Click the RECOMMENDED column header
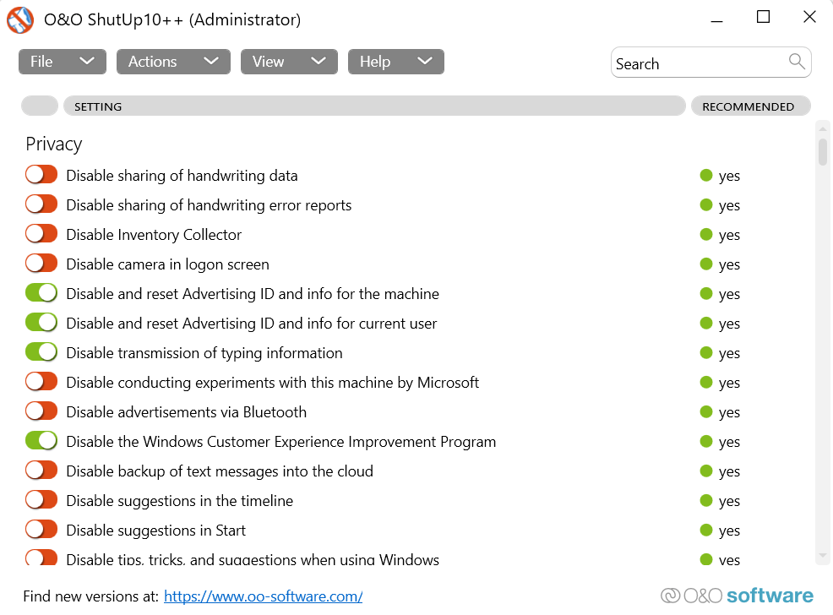 point(749,106)
